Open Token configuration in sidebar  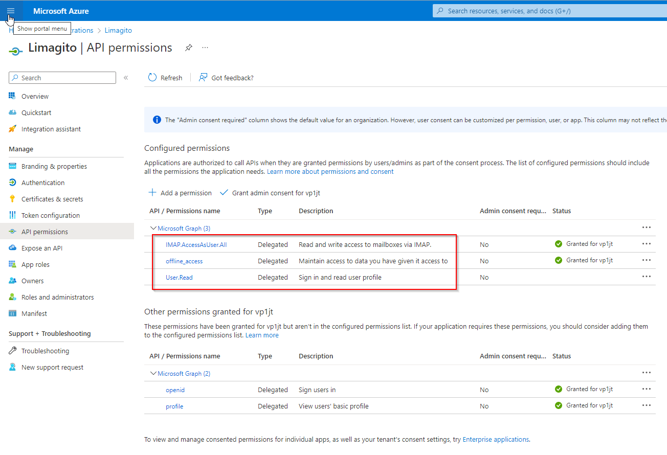(x=51, y=215)
